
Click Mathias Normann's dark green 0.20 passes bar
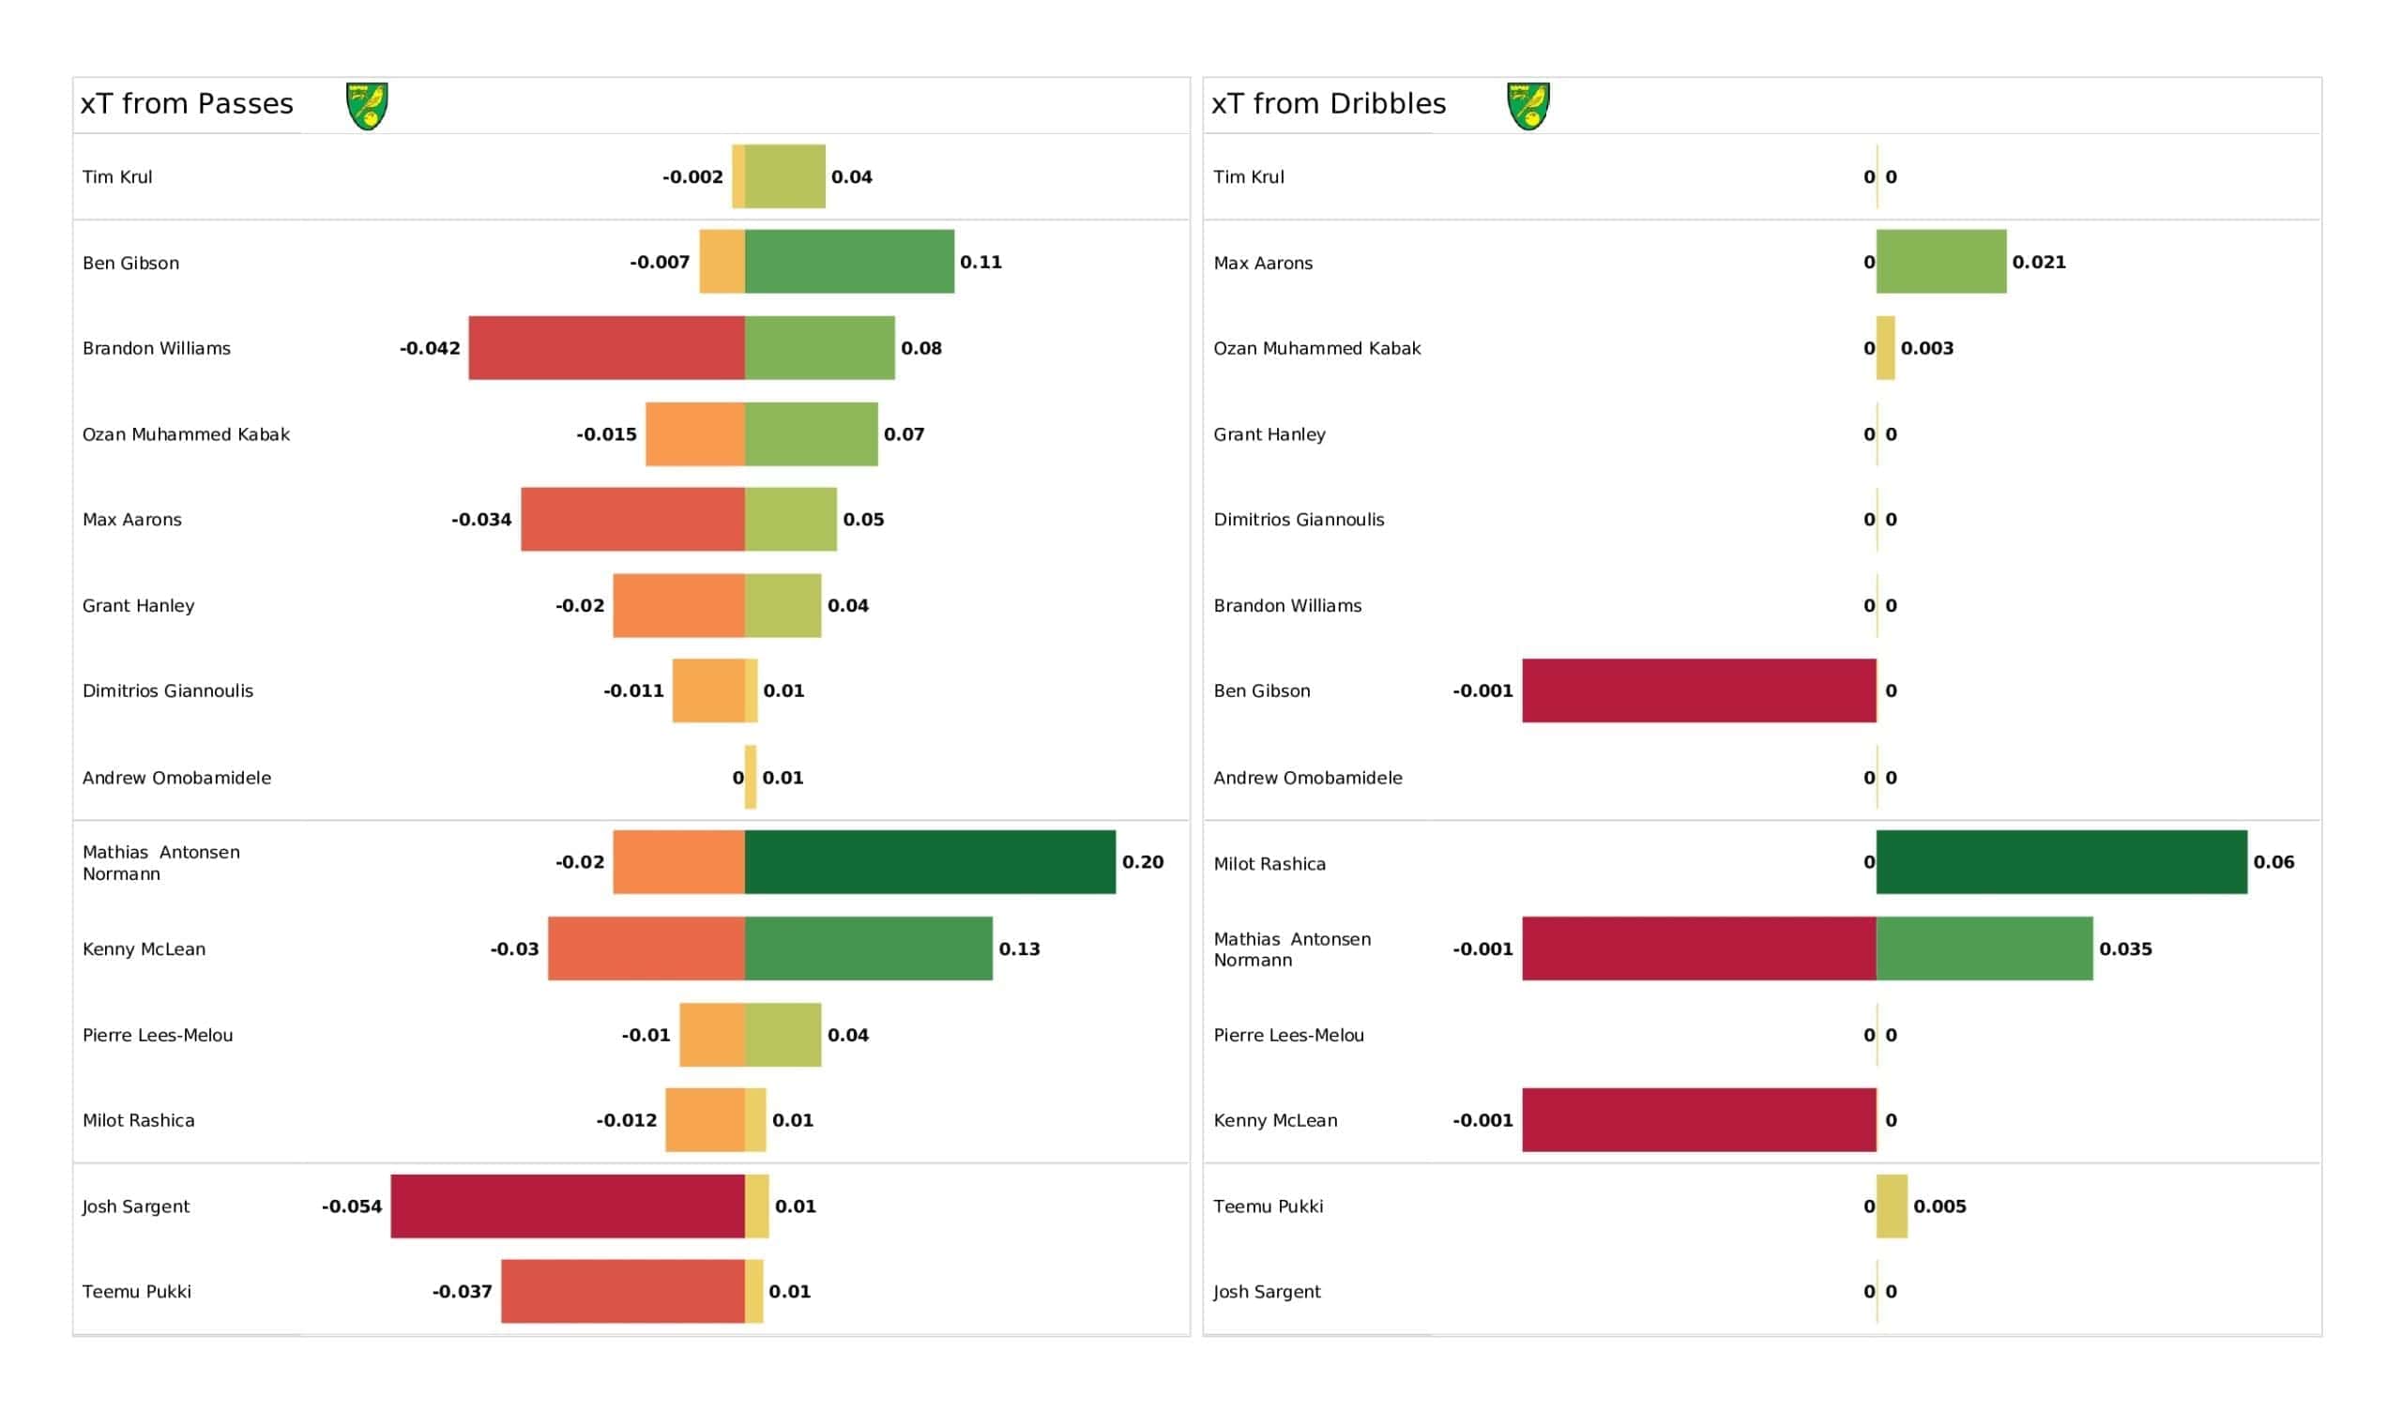[930, 862]
